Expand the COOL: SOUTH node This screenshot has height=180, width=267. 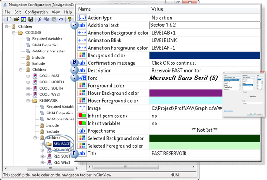point(28,88)
